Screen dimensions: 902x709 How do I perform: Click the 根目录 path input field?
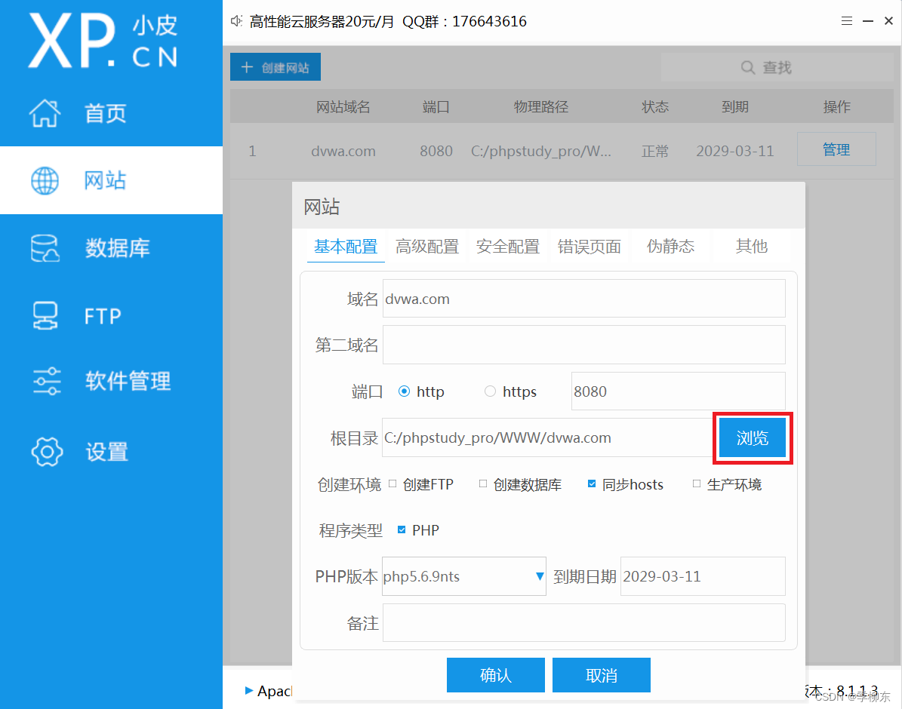(548, 438)
